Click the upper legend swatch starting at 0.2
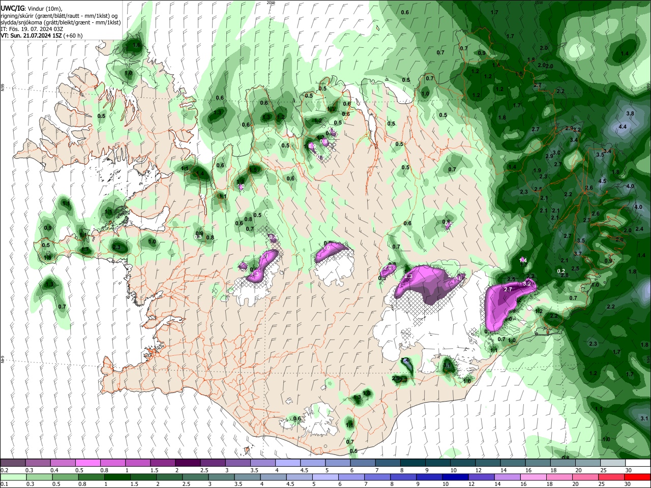Screen dimensions: 651x488 pyautogui.click(x=13, y=463)
